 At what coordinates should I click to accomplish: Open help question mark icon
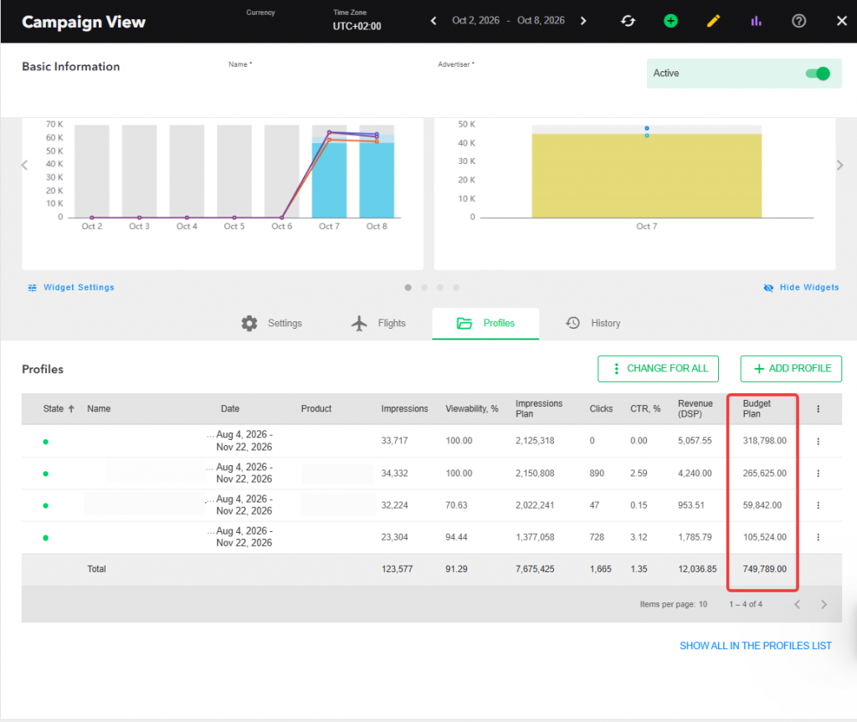[798, 21]
